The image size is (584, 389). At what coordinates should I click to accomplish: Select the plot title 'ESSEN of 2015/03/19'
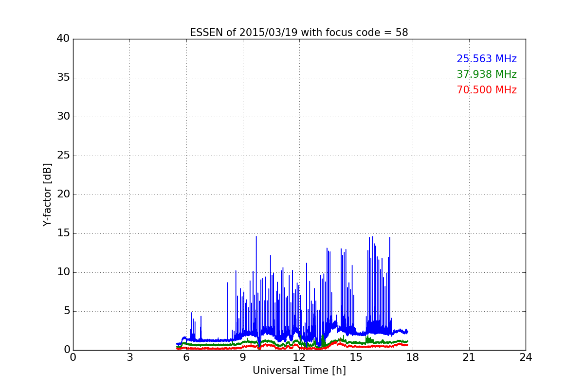(299, 33)
